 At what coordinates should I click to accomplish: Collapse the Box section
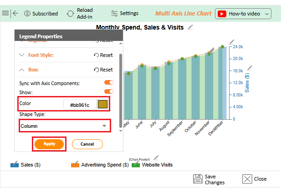(22, 70)
